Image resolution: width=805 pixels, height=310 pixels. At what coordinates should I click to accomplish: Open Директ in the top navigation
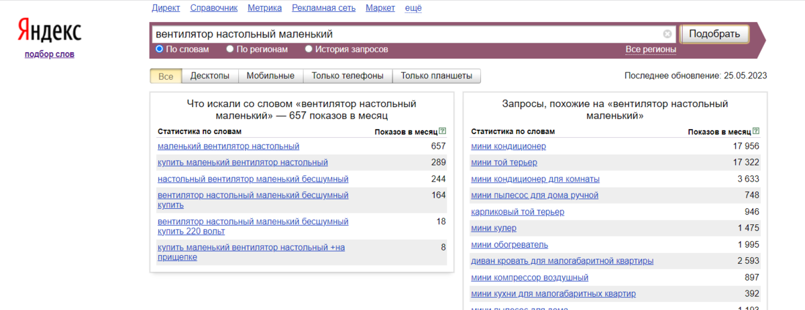[x=166, y=8]
